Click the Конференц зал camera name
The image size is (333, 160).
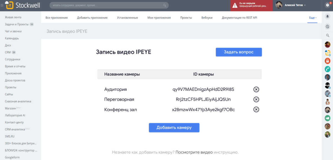pos(121,110)
